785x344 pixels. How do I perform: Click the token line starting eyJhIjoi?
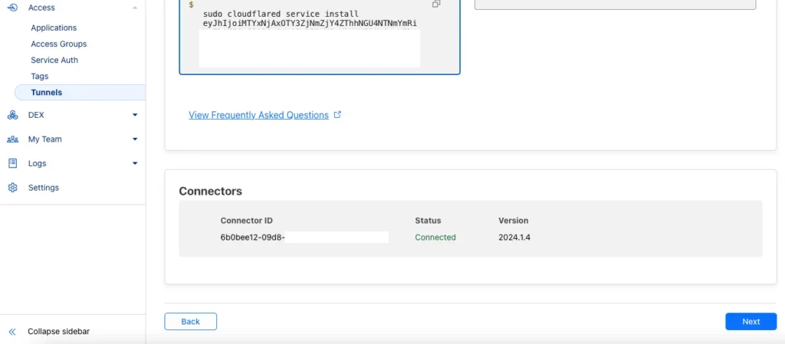click(310, 23)
